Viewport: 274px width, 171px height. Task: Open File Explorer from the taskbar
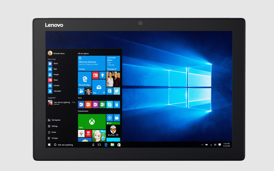pyautogui.click(x=112, y=145)
